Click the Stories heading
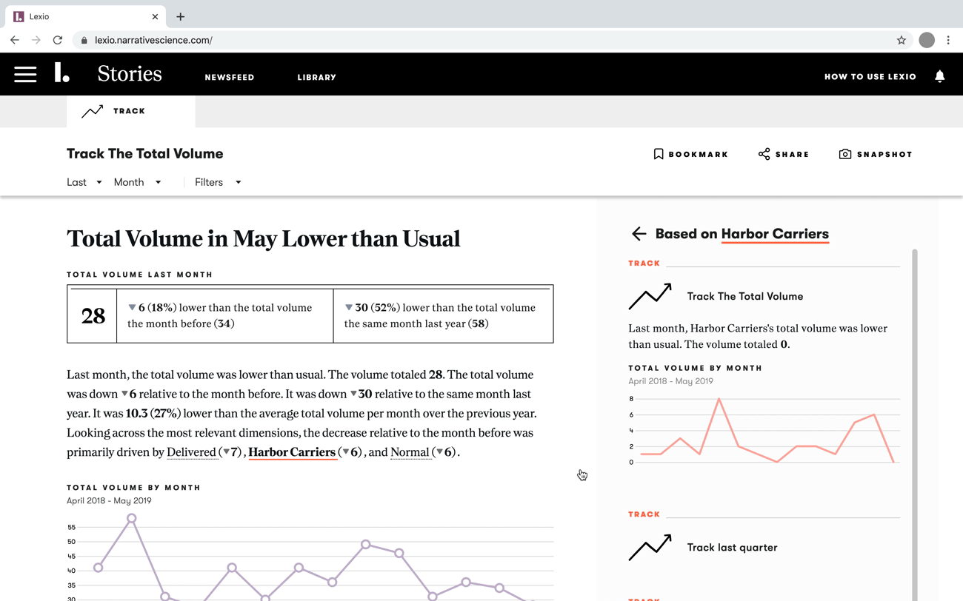Viewport: 963px width, 601px height. coord(130,73)
